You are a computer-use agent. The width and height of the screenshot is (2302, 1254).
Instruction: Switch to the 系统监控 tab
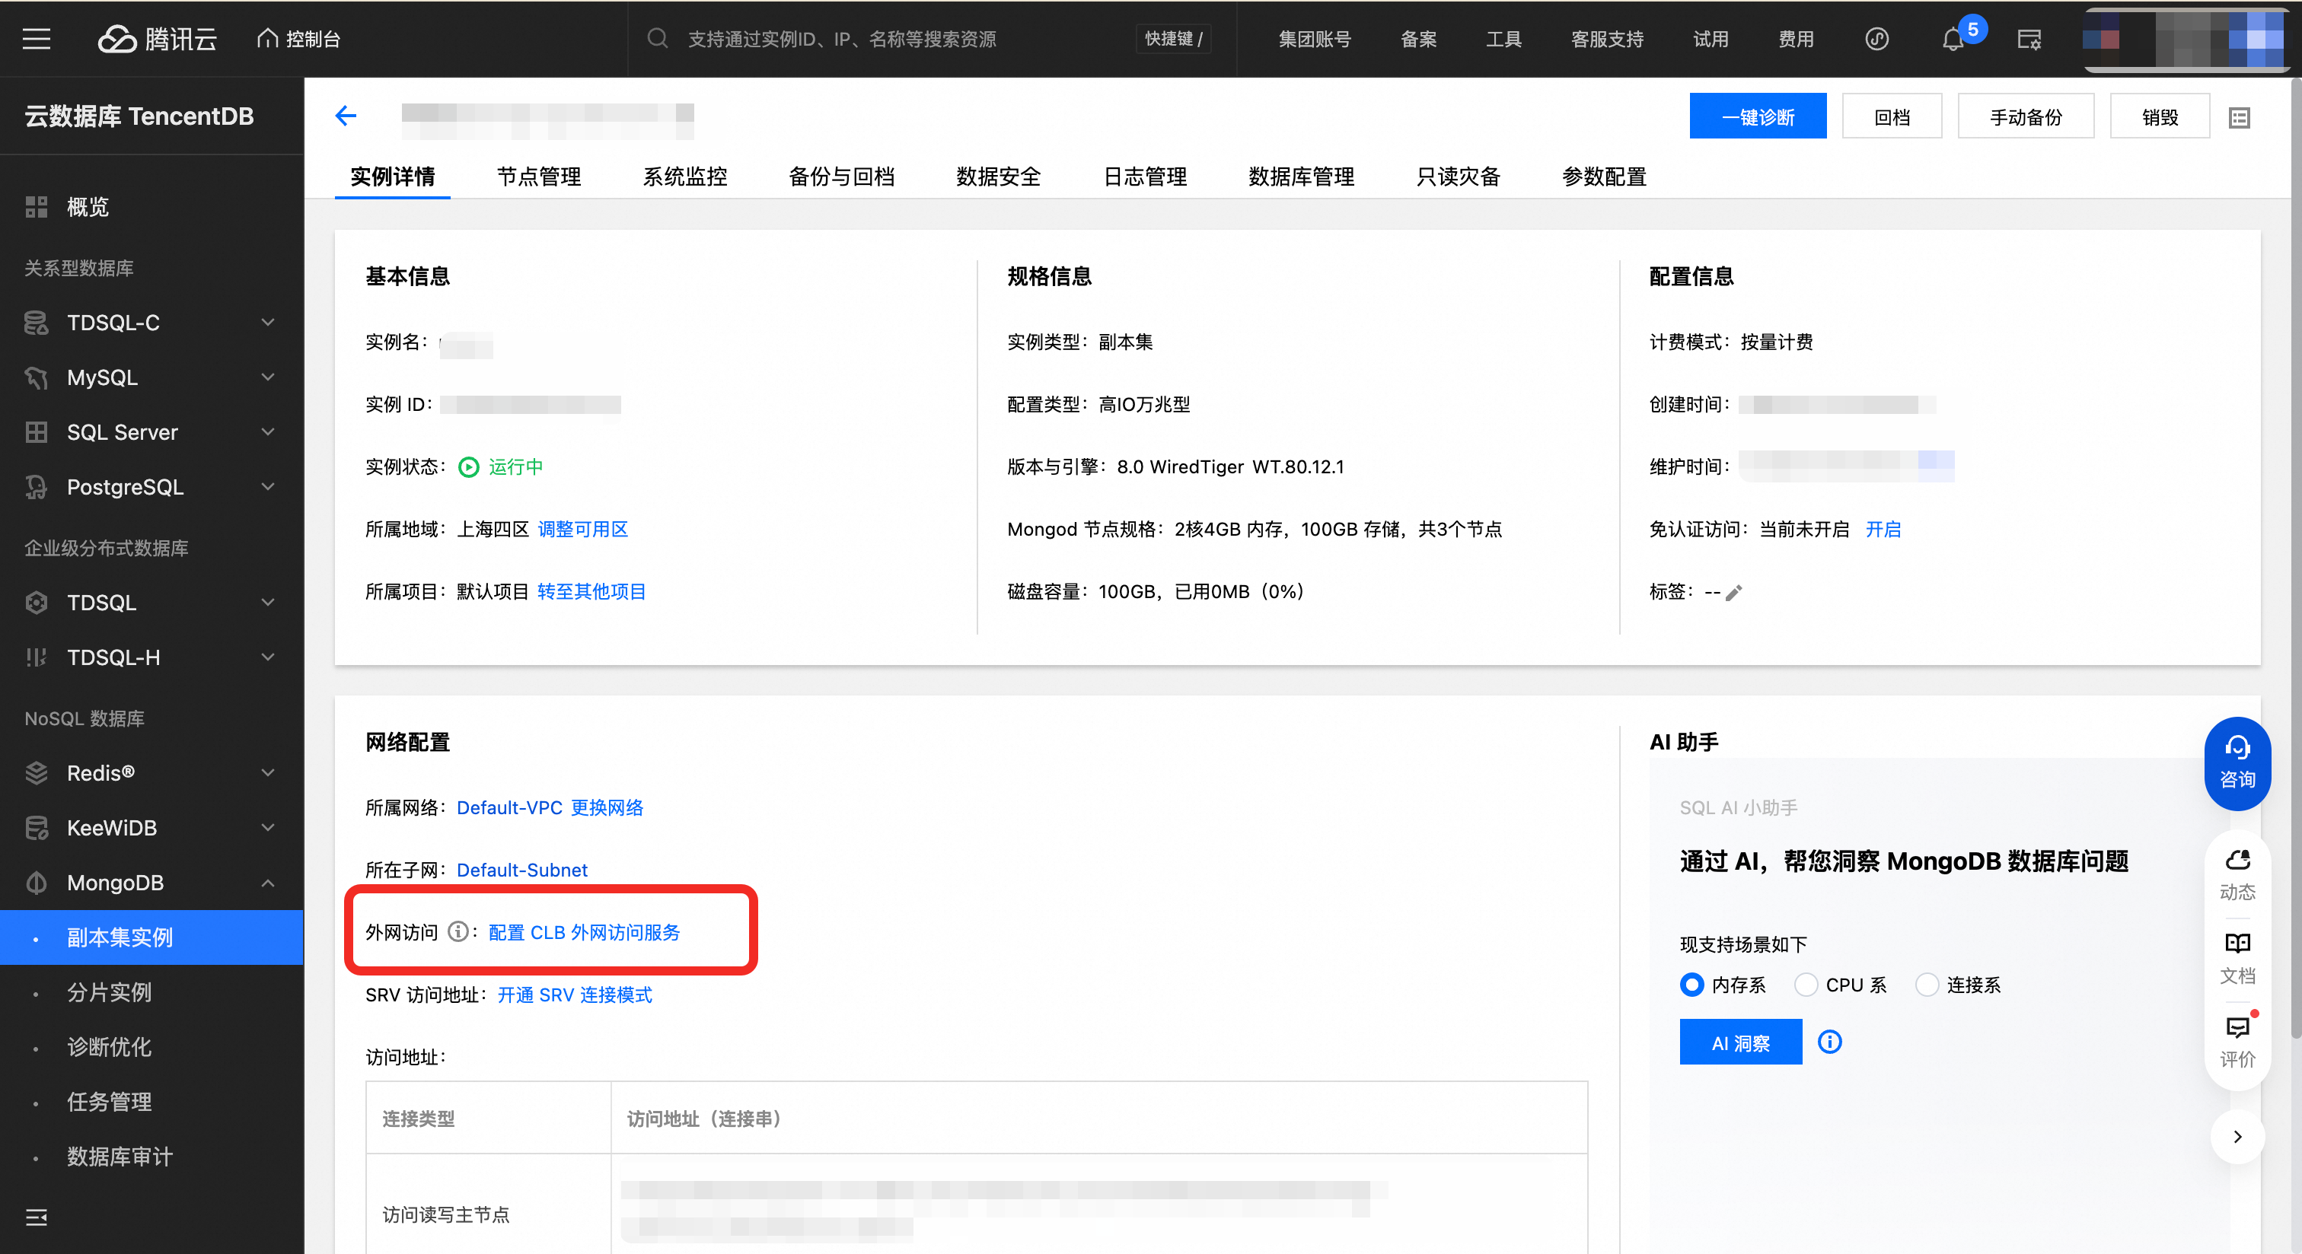point(685,177)
